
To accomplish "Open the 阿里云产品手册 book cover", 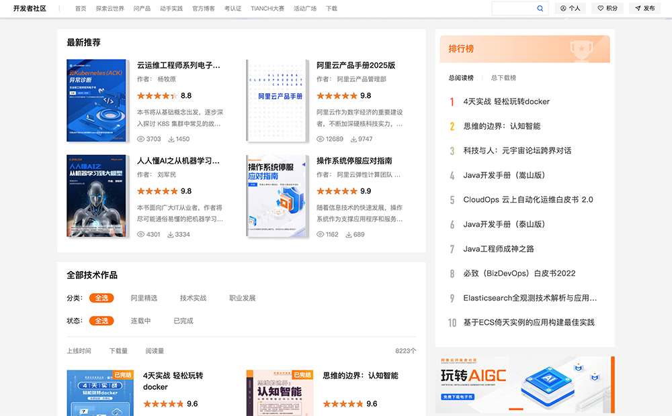I will click(x=278, y=100).
